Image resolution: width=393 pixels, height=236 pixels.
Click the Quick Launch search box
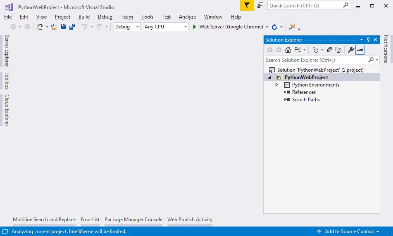tap(309, 5)
